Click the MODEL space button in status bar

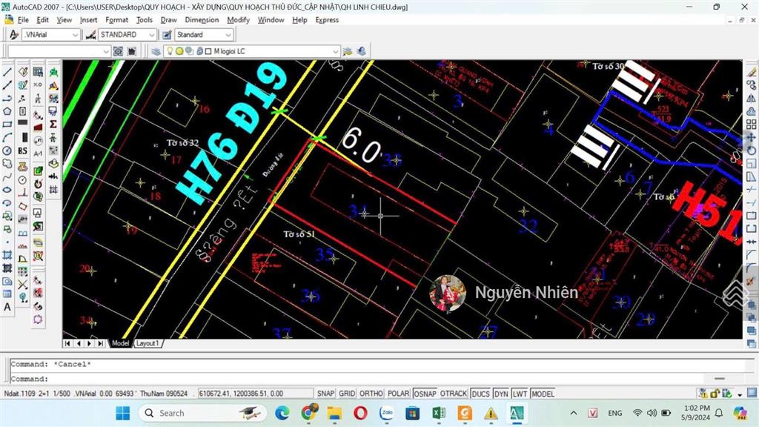(543, 394)
